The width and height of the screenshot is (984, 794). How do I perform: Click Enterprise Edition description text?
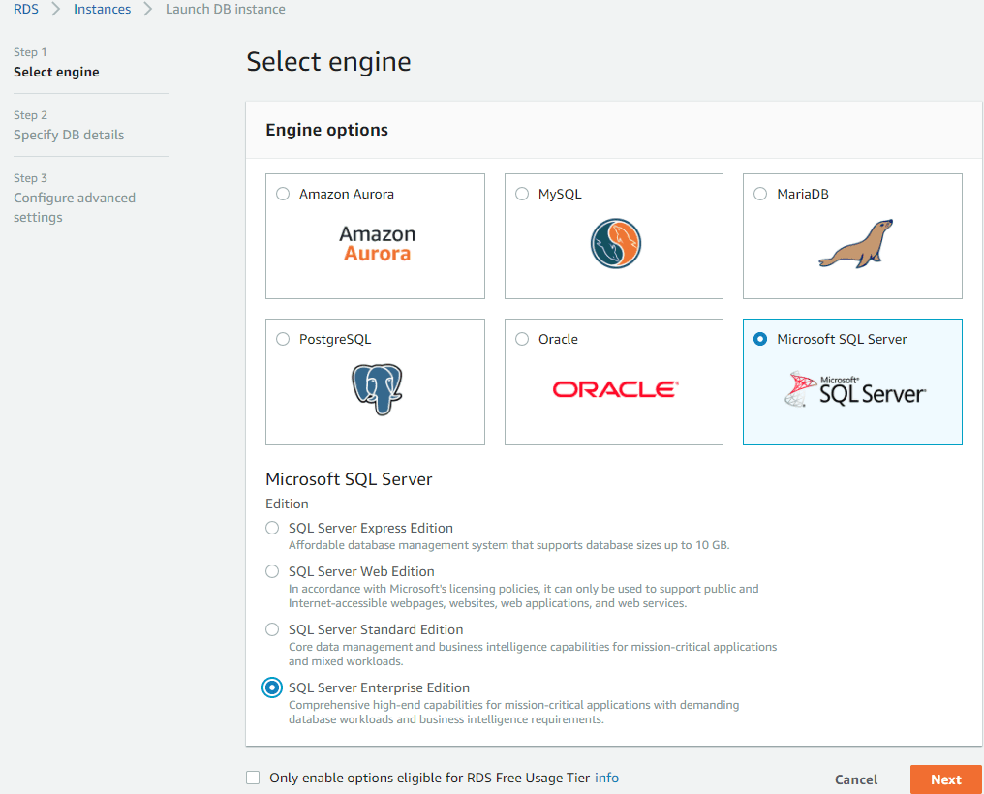514,712
